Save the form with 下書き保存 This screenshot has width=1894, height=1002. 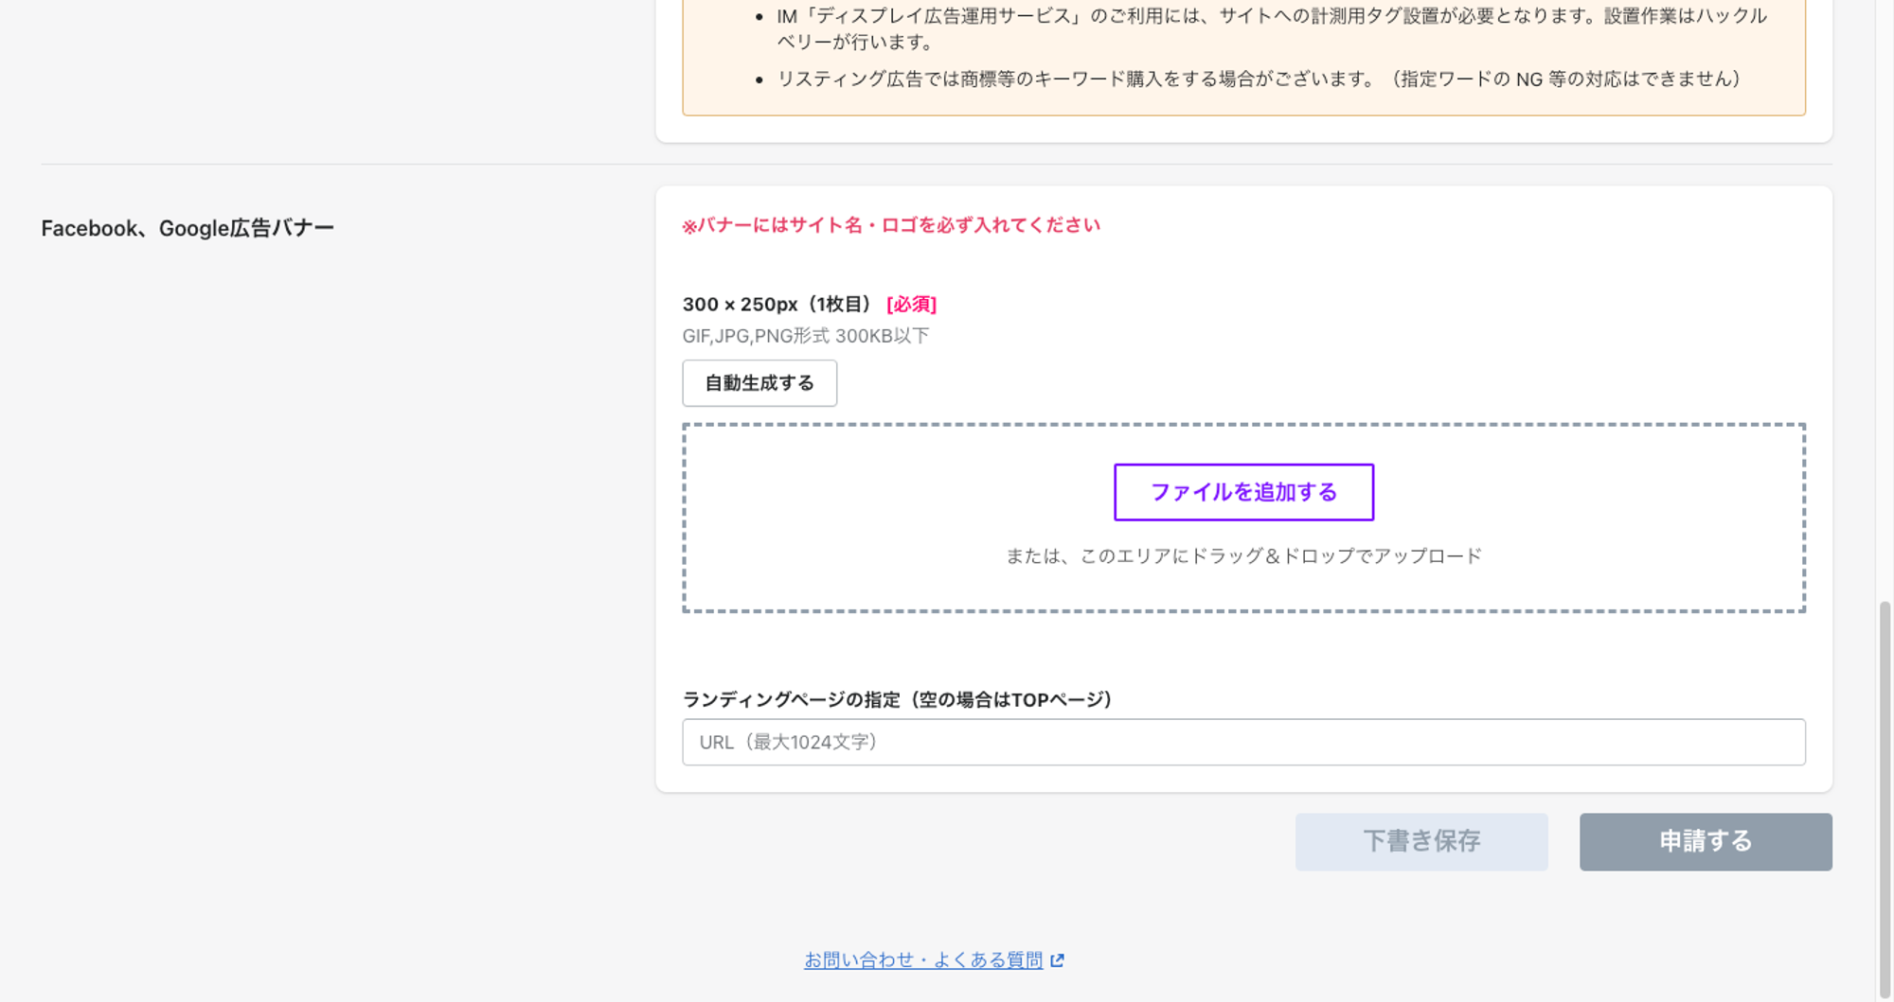[x=1420, y=841]
